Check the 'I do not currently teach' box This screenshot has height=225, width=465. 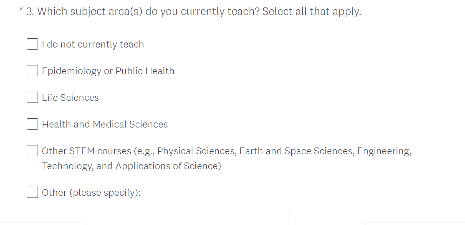pos(33,44)
